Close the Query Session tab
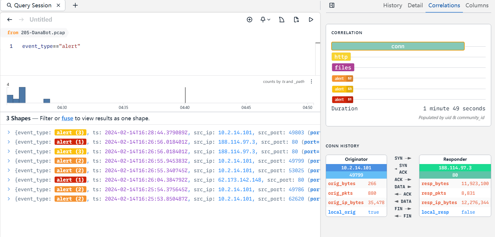Screen dimensions: 495x237 58,5
